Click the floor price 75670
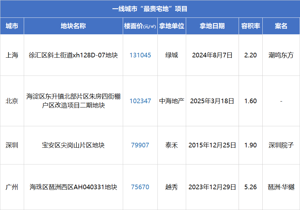The width and height of the screenshot is (300, 210). point(140,187)
